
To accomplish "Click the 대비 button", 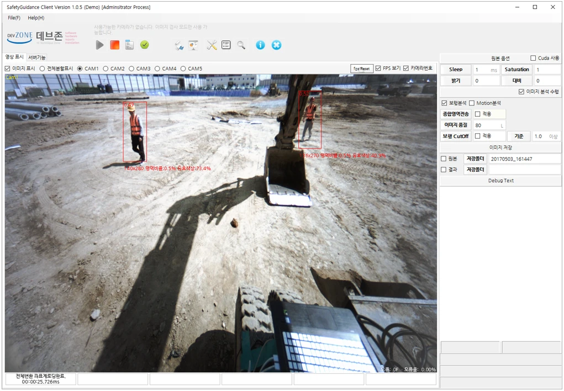I will coord(516,81).
